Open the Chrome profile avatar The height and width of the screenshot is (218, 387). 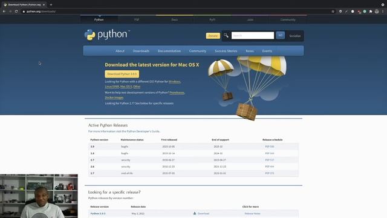[x=377, y=12]
